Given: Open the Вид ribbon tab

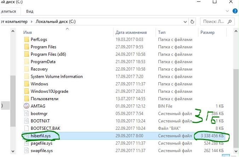Looking at the screenshot, I should [x=30, y=11].
